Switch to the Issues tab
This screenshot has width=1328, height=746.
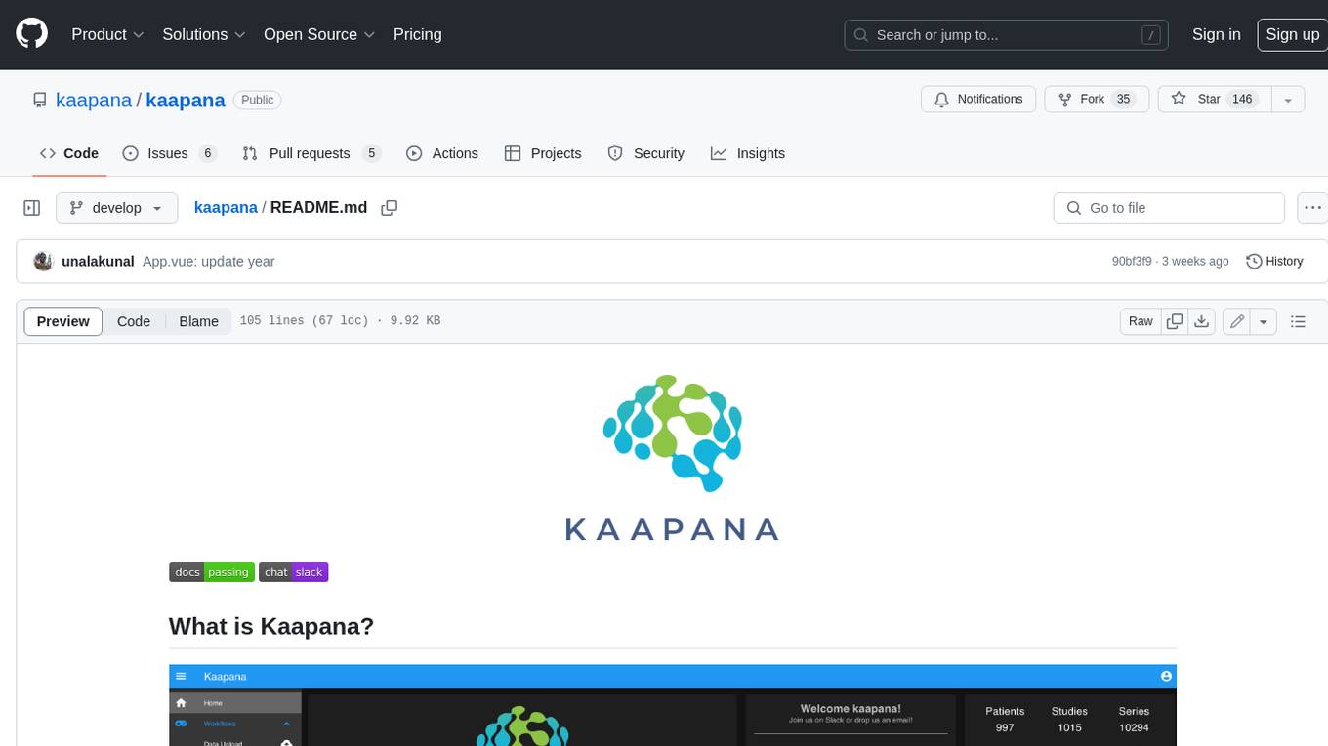pyautogui.click(x=169, y=153)
